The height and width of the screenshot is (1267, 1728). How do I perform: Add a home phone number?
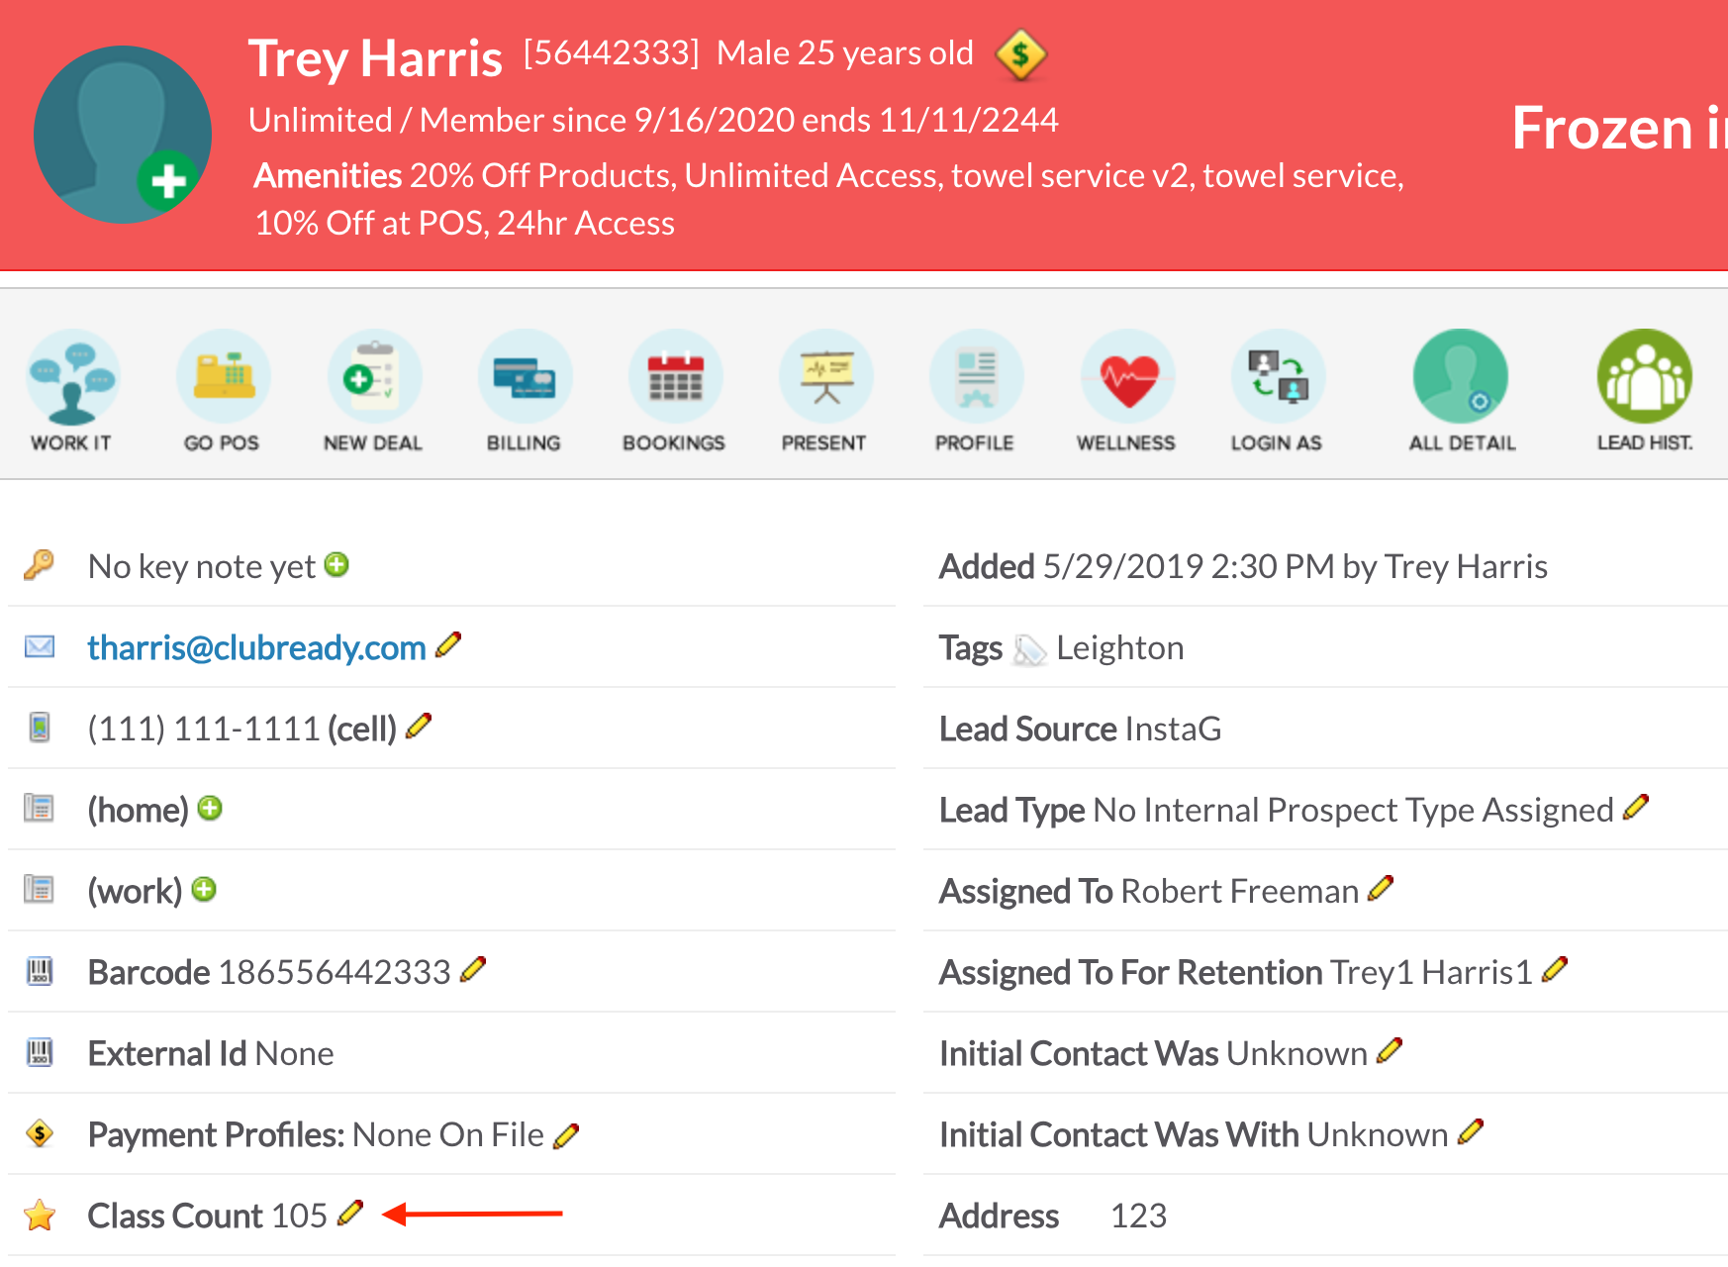pos(210,809)
